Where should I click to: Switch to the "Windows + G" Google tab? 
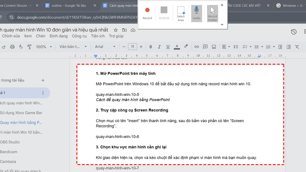(x=291, y=5)
